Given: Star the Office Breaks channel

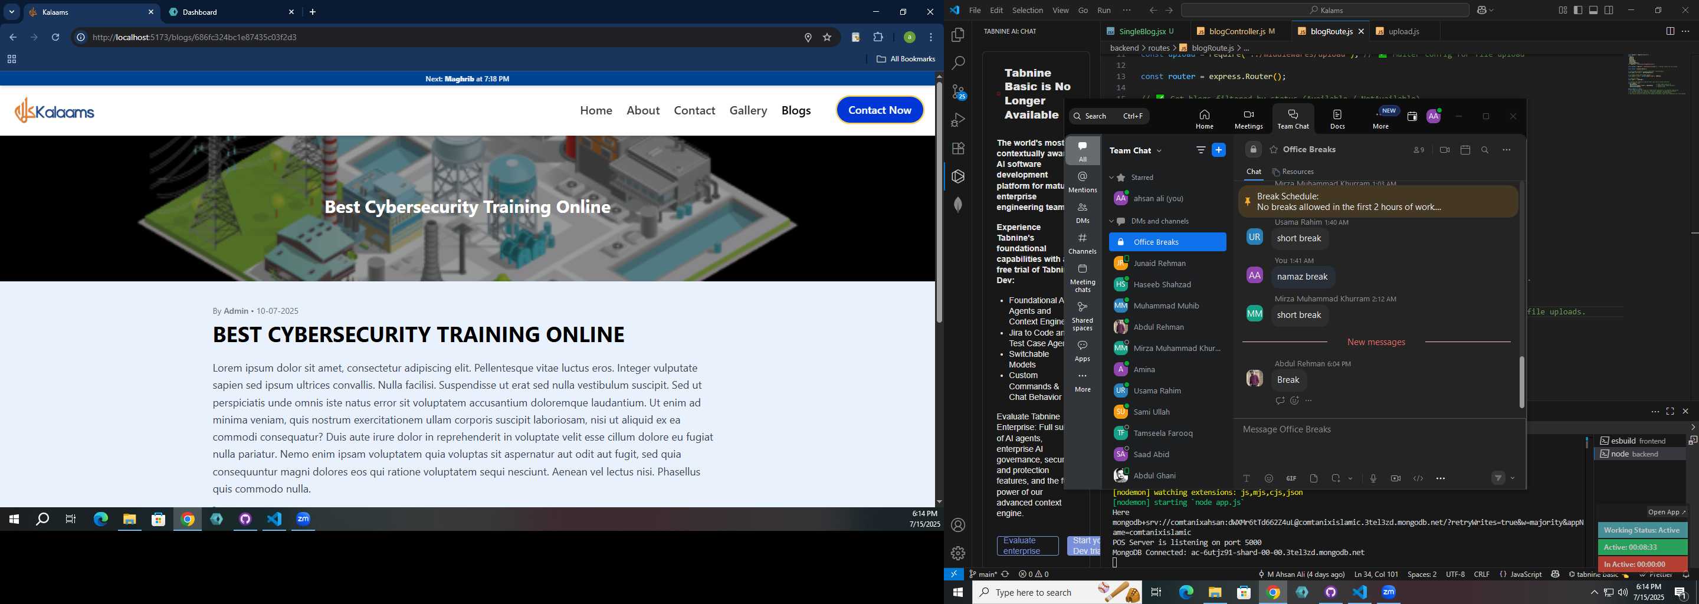Looking at the screenshot, I should point(1274,150).
